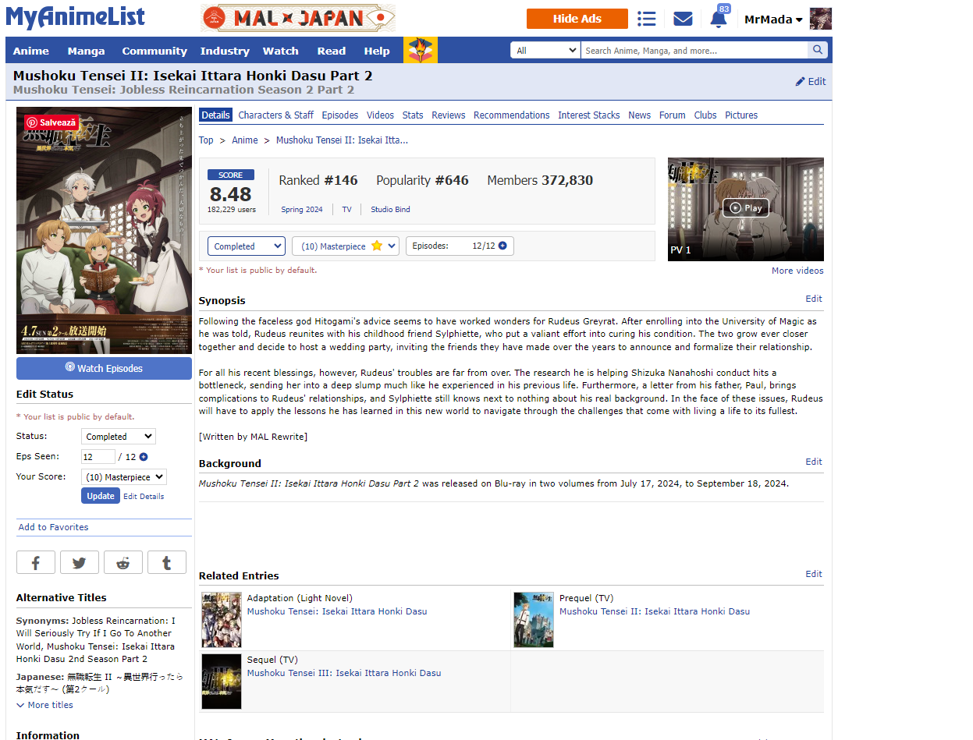The width and height of the screenshot is (973, 740).
Task: Switch to Interest Stacks tab
Action: [x=589, y=115]
